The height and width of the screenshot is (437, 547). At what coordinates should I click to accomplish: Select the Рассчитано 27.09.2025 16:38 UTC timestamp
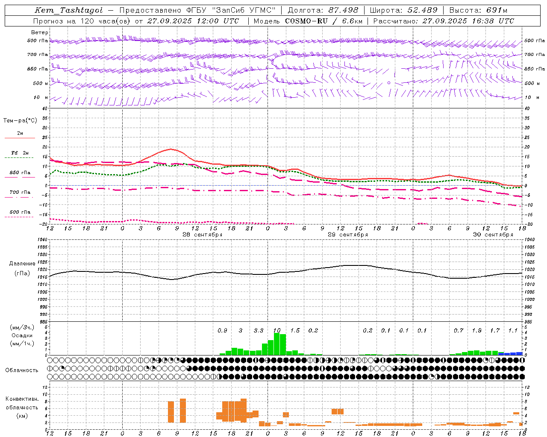click(444, 20)
